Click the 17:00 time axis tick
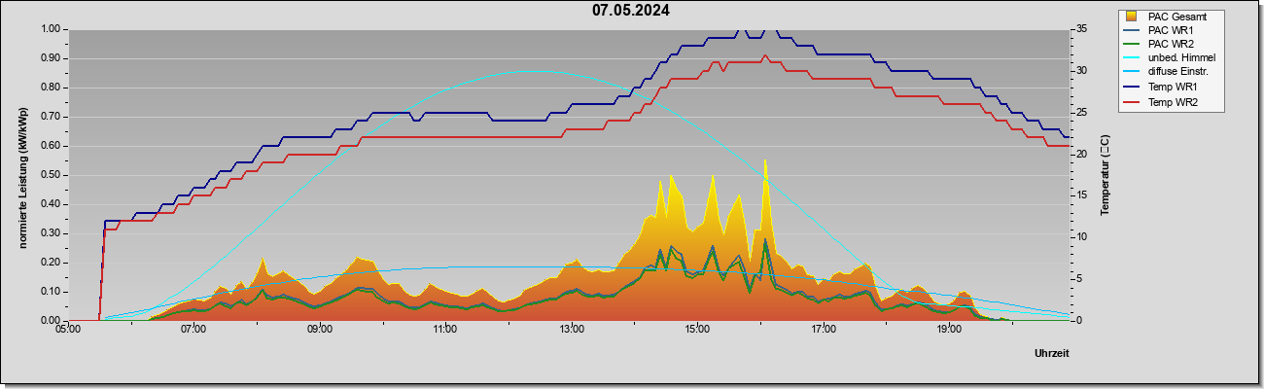The height and width of the screenshot is (389, 1264). point(823,330)
